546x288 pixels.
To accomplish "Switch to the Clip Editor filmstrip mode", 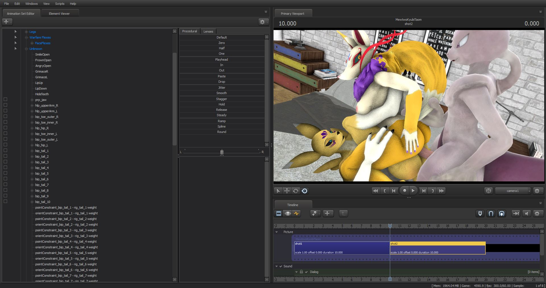I will [279, 213].
